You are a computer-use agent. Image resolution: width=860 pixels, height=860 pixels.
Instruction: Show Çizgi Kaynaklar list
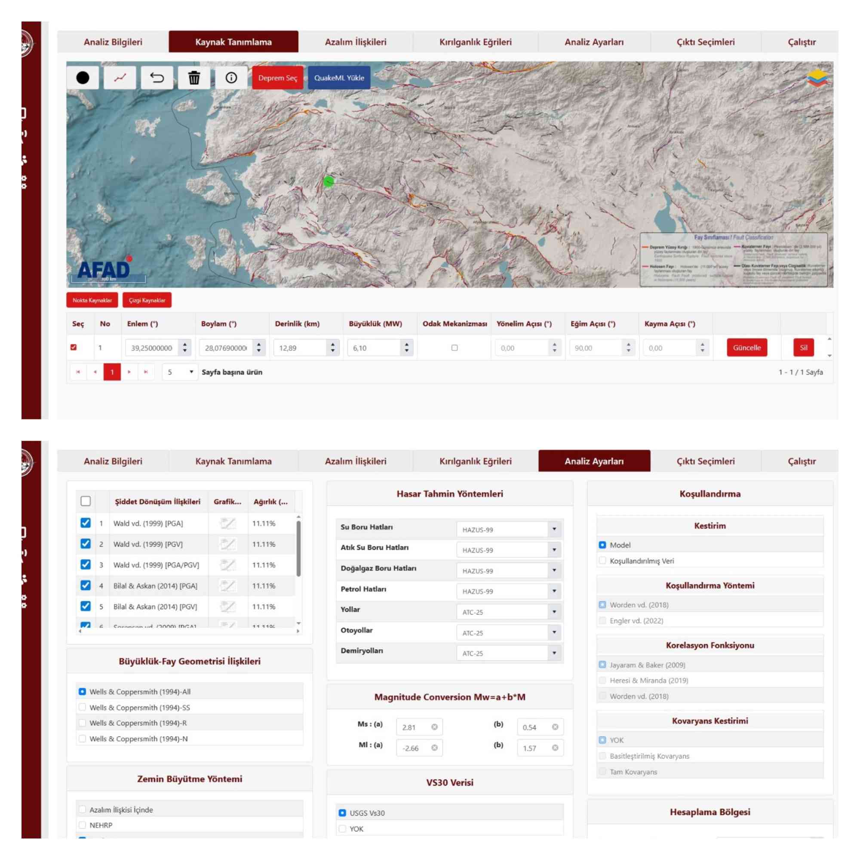(x=147, y=300)
